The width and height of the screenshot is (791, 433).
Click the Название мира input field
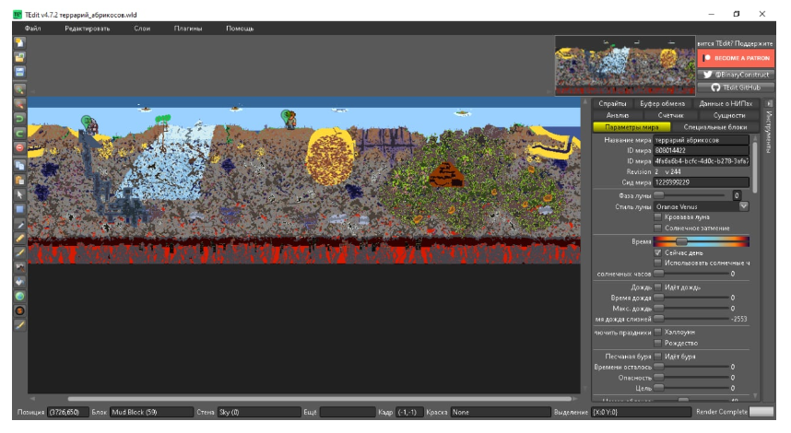pos(702,140)
